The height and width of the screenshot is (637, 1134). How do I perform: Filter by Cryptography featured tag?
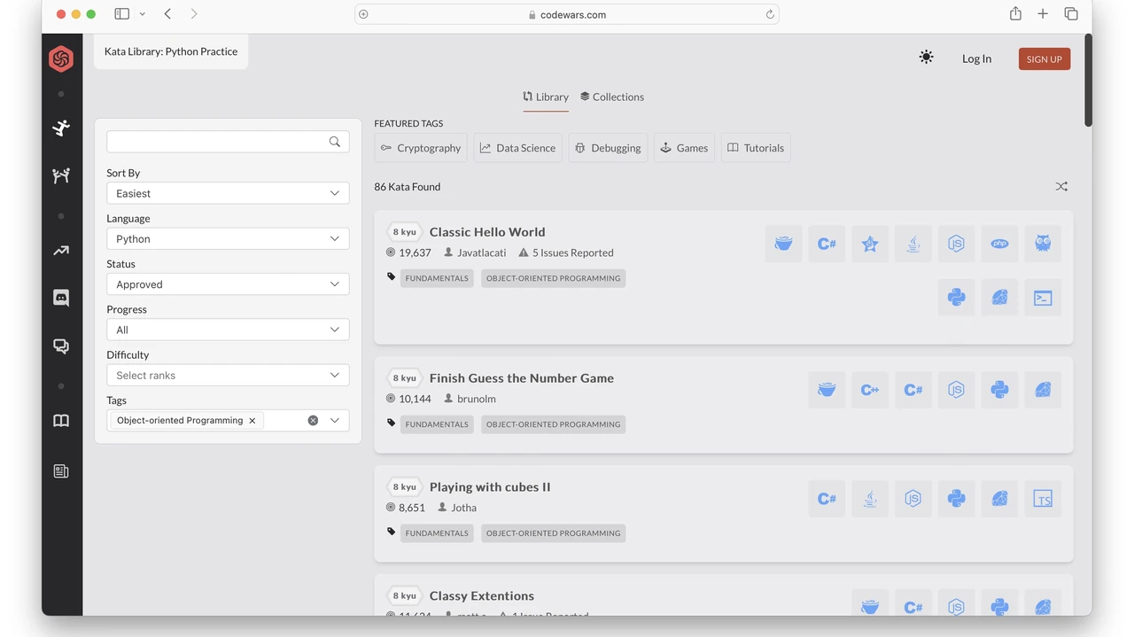[421, 148]
